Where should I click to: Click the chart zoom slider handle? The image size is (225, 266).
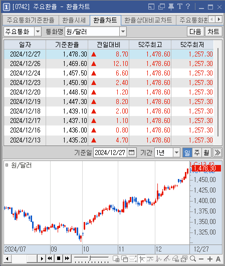[x=90, y=258]
